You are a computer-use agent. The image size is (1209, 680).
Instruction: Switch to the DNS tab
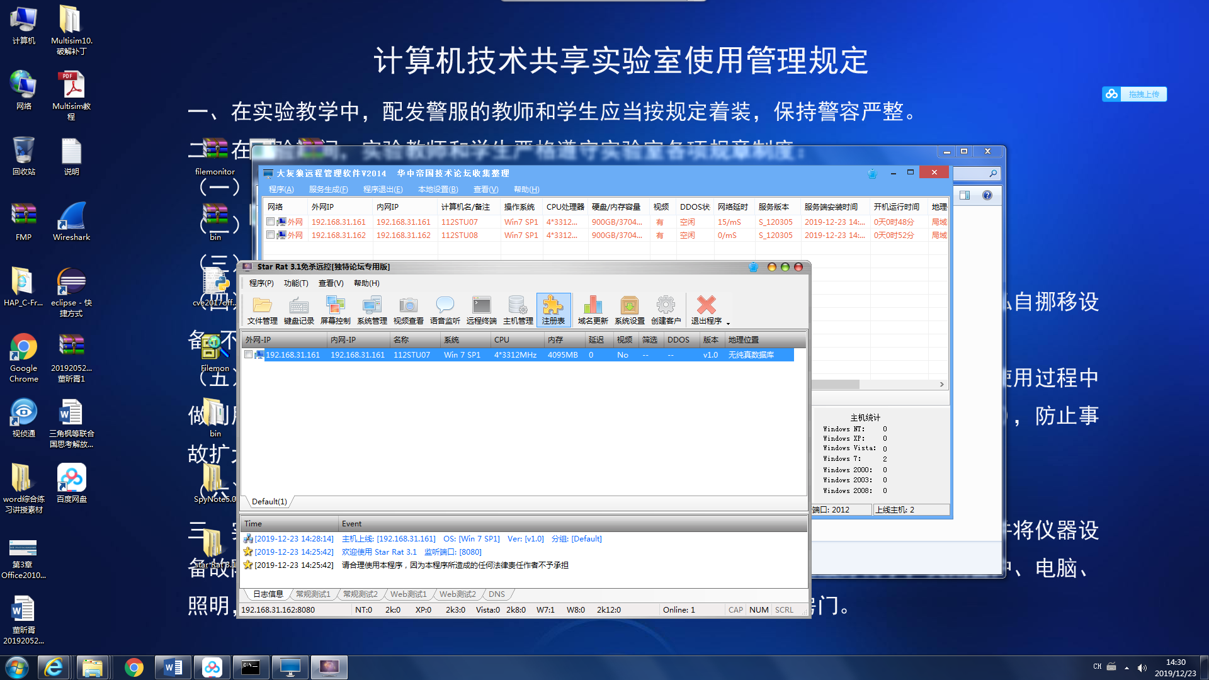pos(496,594)
